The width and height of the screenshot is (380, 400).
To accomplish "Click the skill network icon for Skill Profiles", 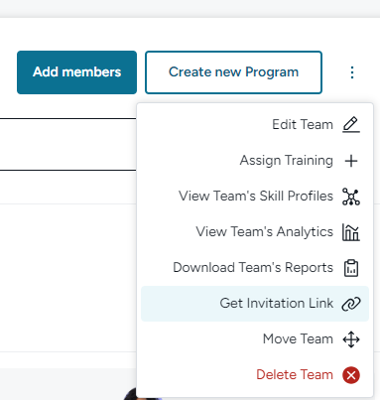I will tap(351, 197).
